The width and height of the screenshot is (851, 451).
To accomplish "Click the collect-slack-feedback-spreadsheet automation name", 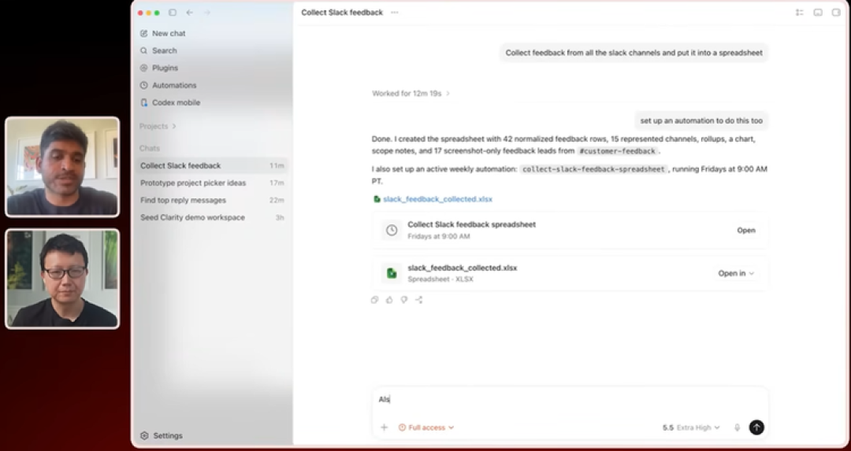I will coord(593,169).
